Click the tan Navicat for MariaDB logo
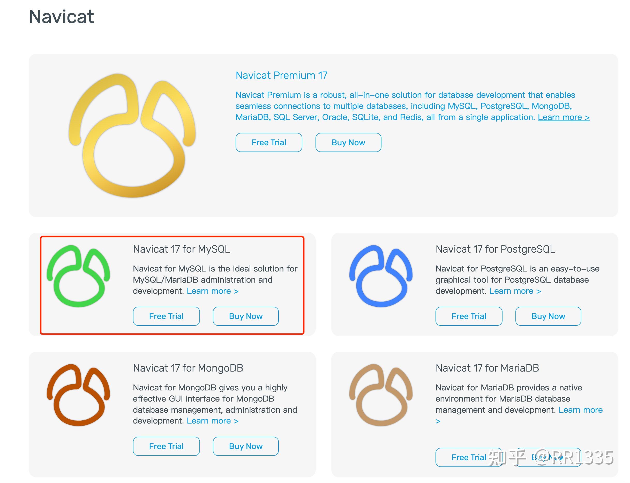630x483 pixels. click(x=381, y=395)
